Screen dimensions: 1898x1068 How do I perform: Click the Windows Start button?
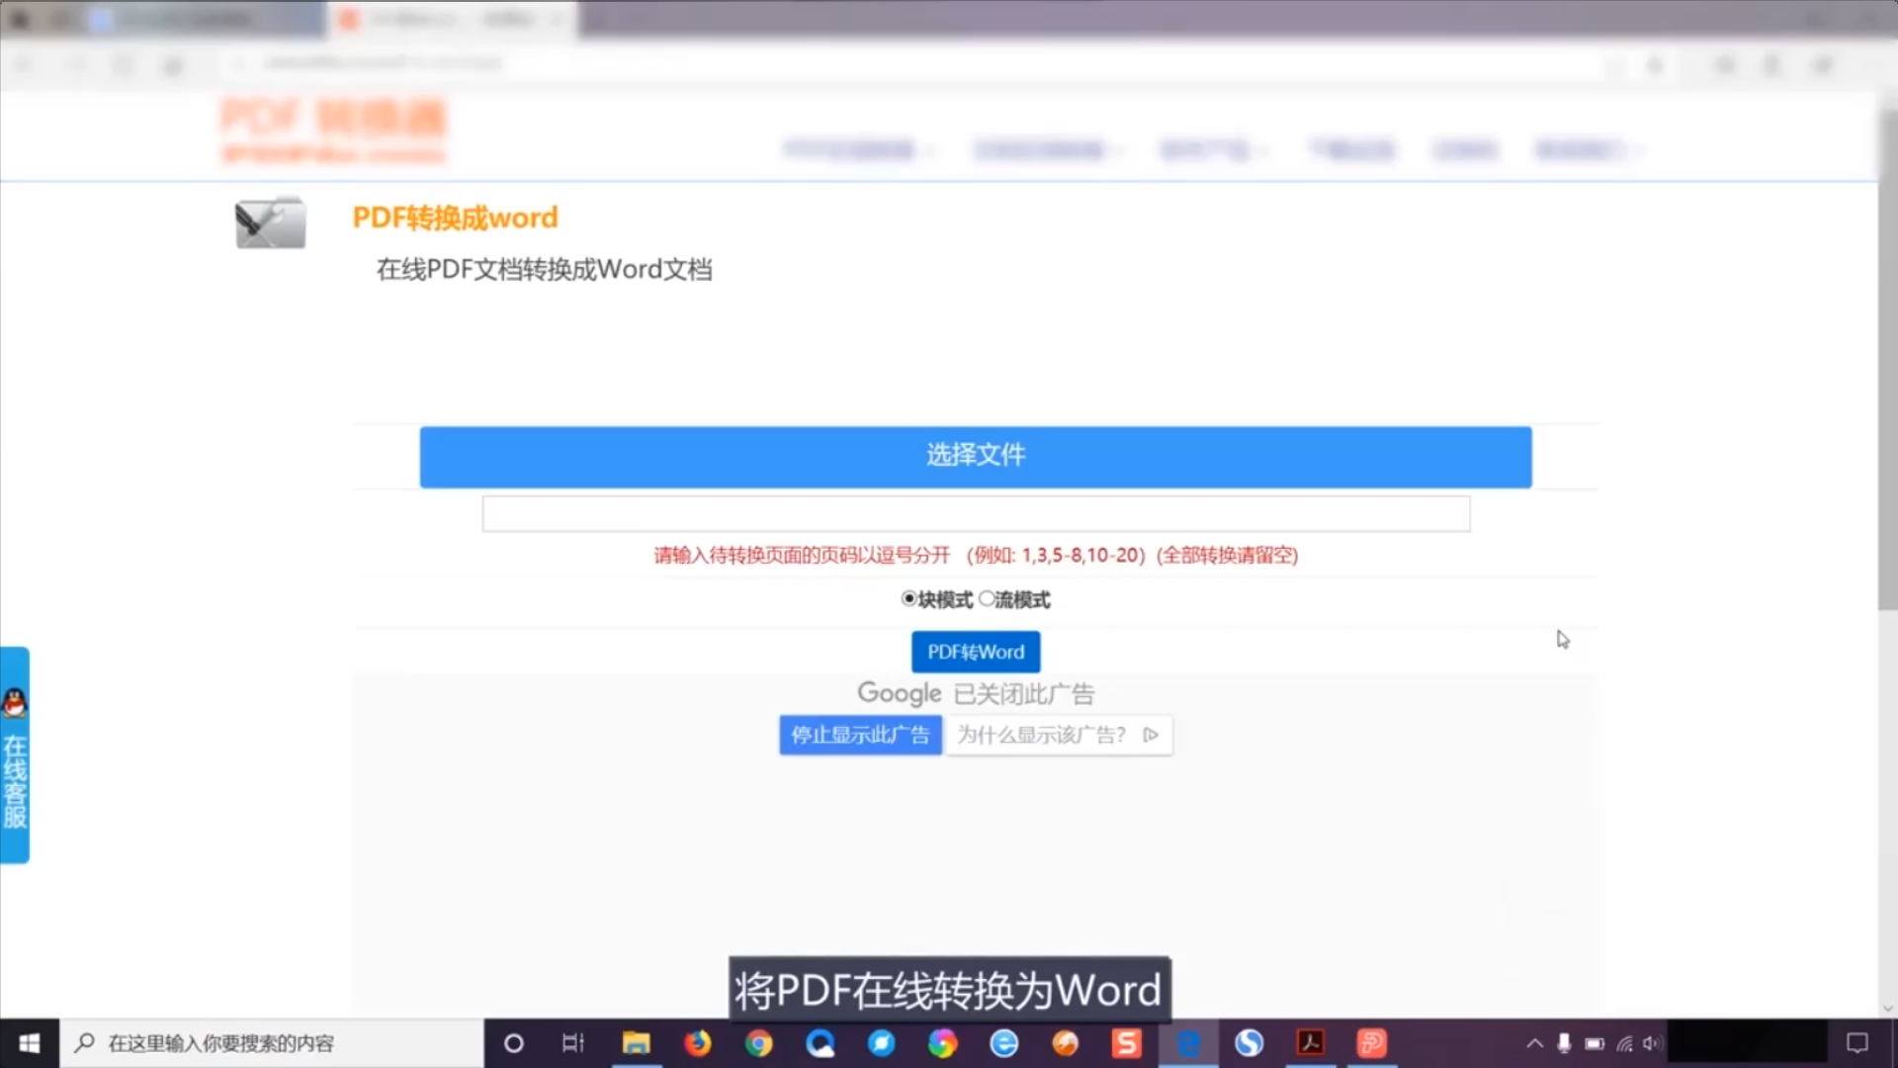(x=29, y=1043)
